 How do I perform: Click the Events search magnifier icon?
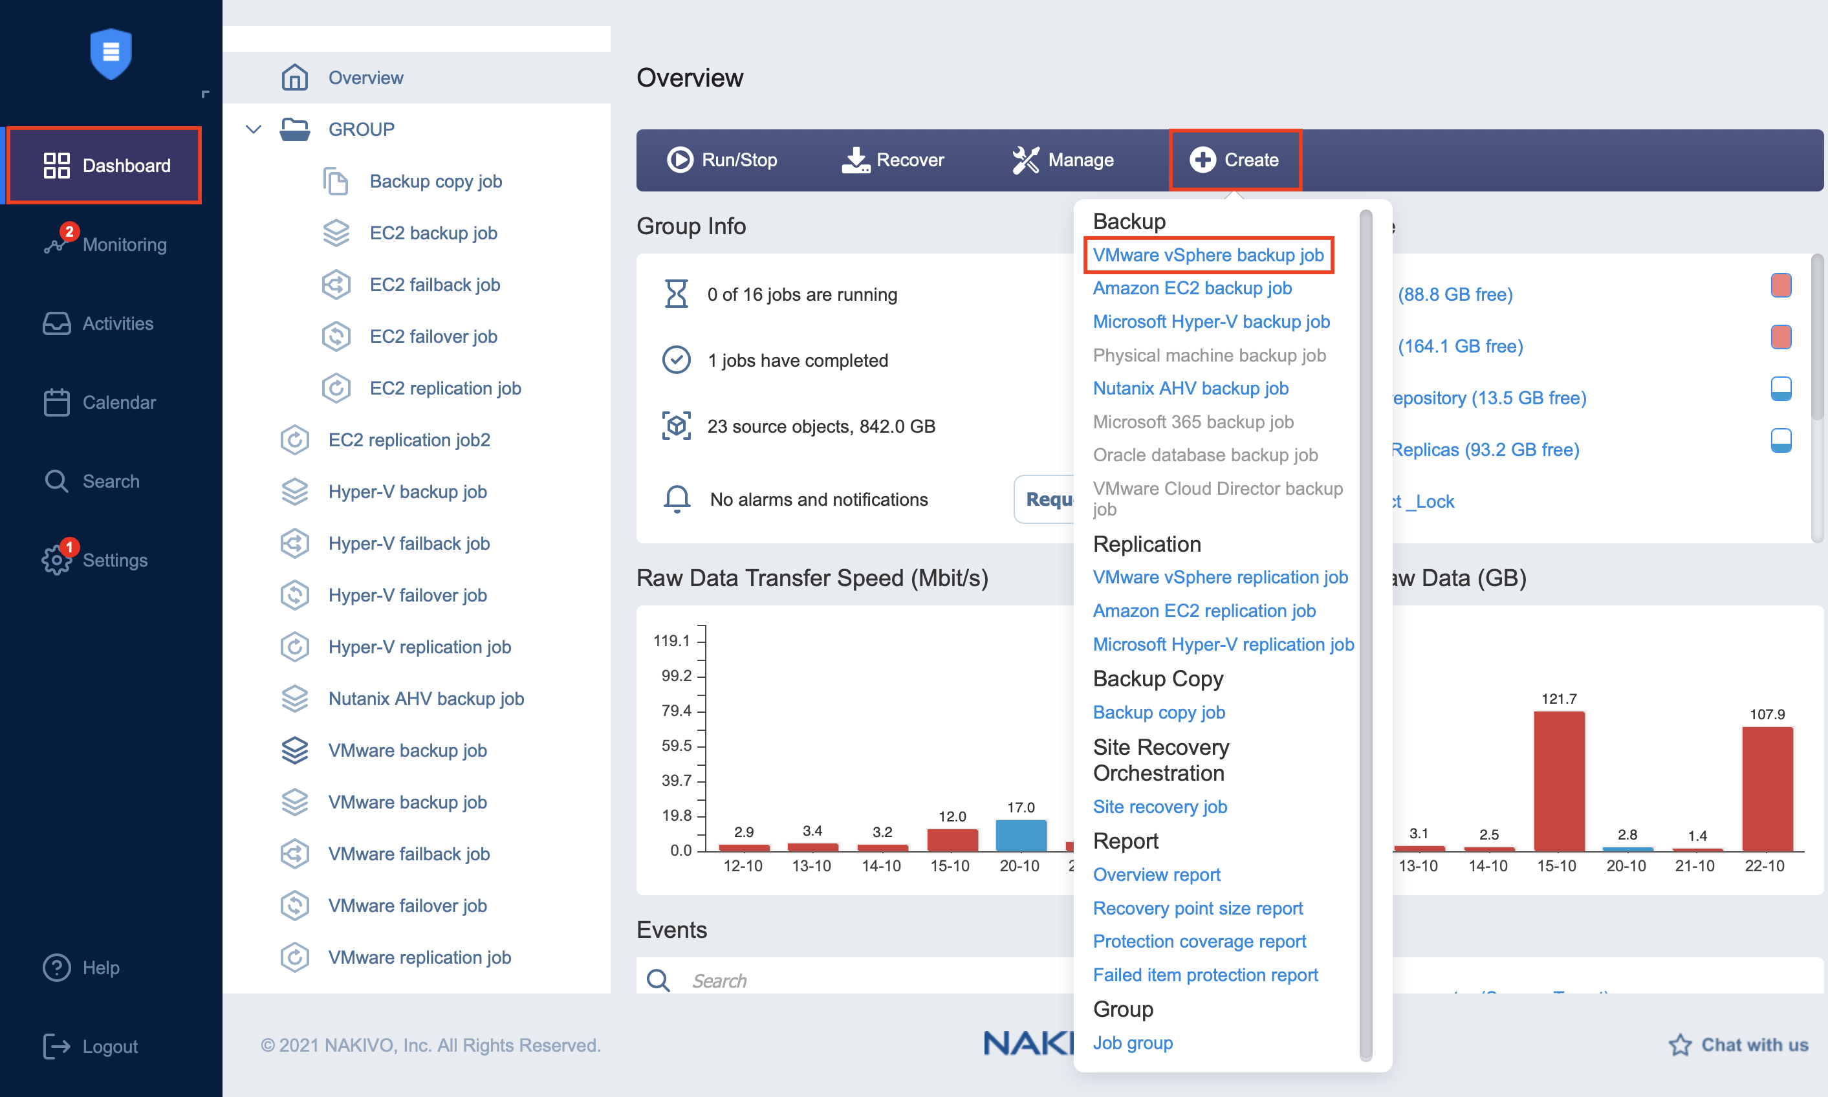coord(657,980)
